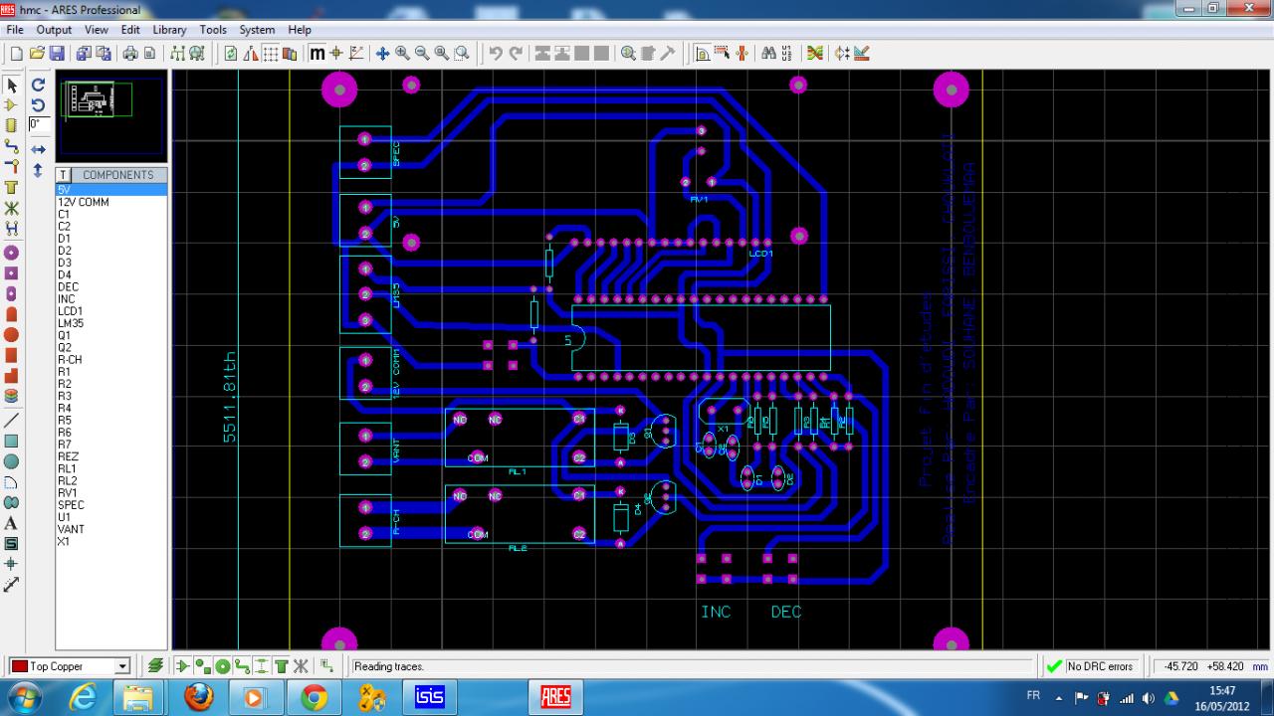Select the green Ratsnest mode tool
The height and width of the screenshot is (716, 1274).
[12, 208]
